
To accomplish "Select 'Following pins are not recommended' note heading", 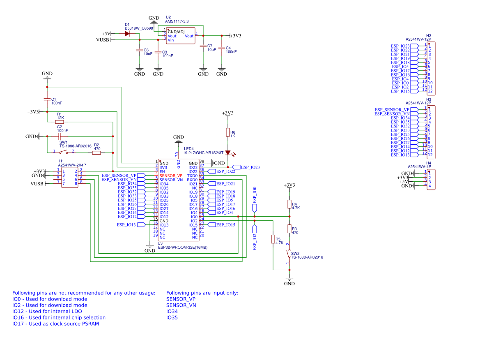I will pos(84,293).
